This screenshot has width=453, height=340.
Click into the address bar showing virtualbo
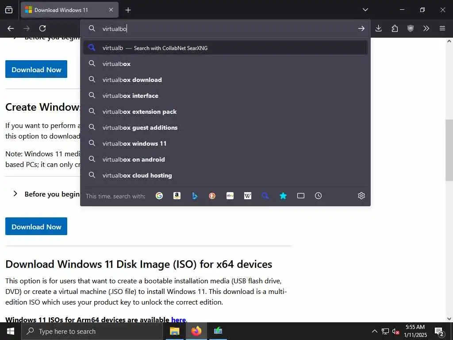(x=225, y=29)
